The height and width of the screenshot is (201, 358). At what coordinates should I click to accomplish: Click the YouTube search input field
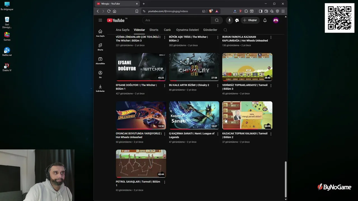click(x=177, y=20)
